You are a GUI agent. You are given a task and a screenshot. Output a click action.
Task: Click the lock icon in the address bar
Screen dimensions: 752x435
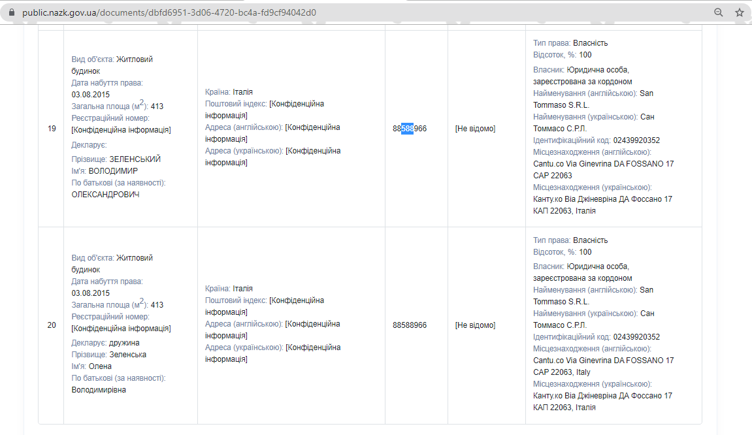[x=11, y=12]
